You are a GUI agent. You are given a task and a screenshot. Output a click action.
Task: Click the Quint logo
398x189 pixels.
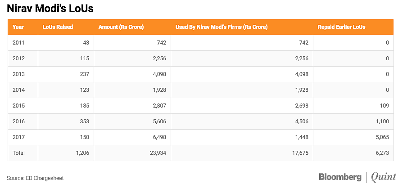click(384, 177)
